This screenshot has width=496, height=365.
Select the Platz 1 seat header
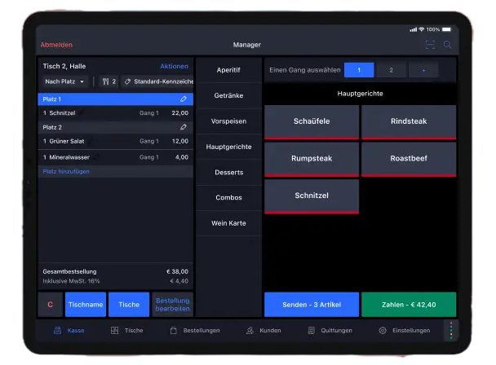coord(106,99)
